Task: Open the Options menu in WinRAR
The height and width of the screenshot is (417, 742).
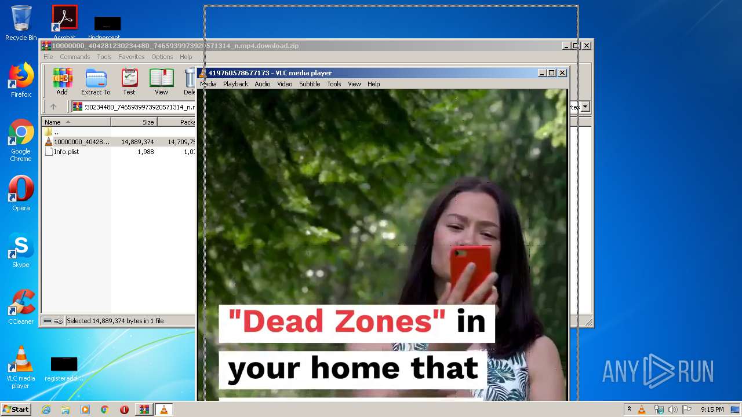Action: tap(162, 57)
